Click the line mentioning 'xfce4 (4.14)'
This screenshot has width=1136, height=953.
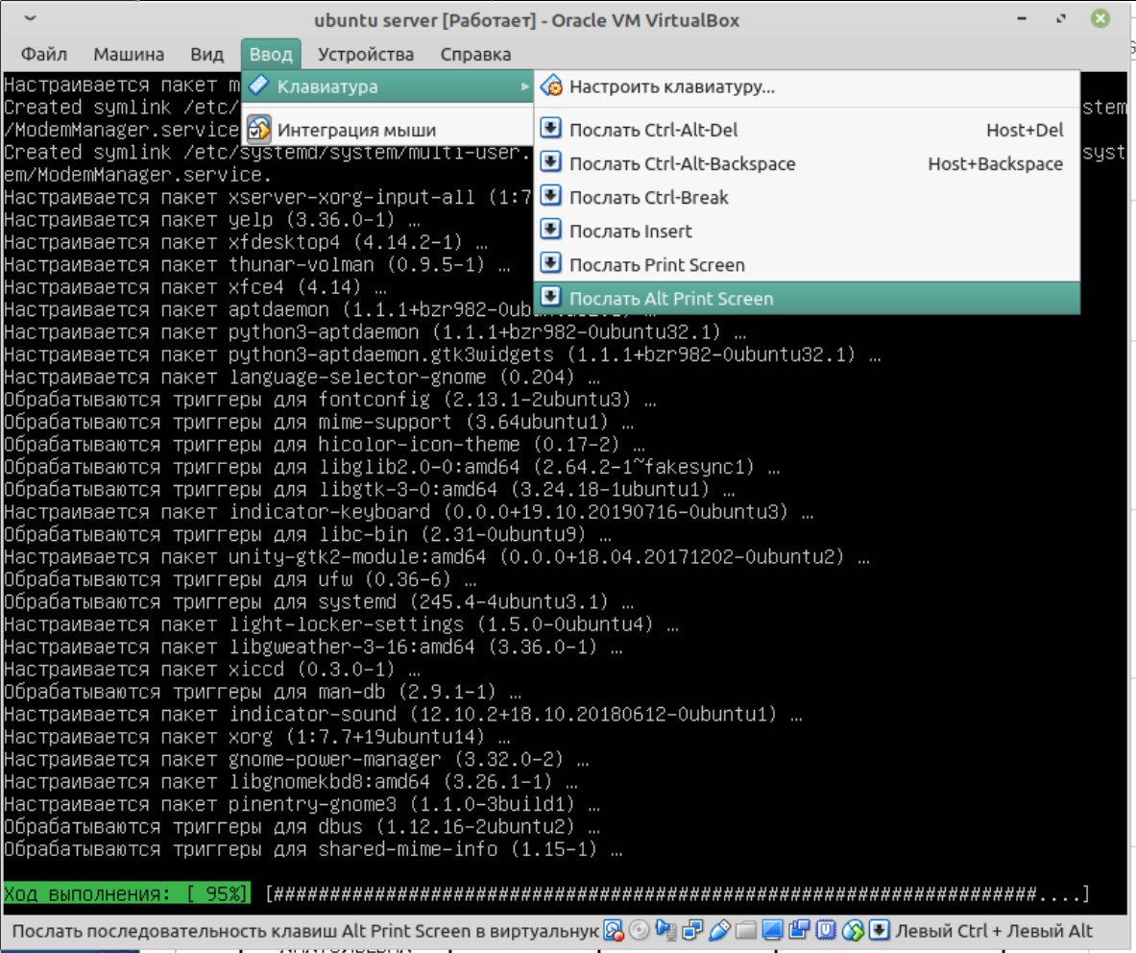195,287
